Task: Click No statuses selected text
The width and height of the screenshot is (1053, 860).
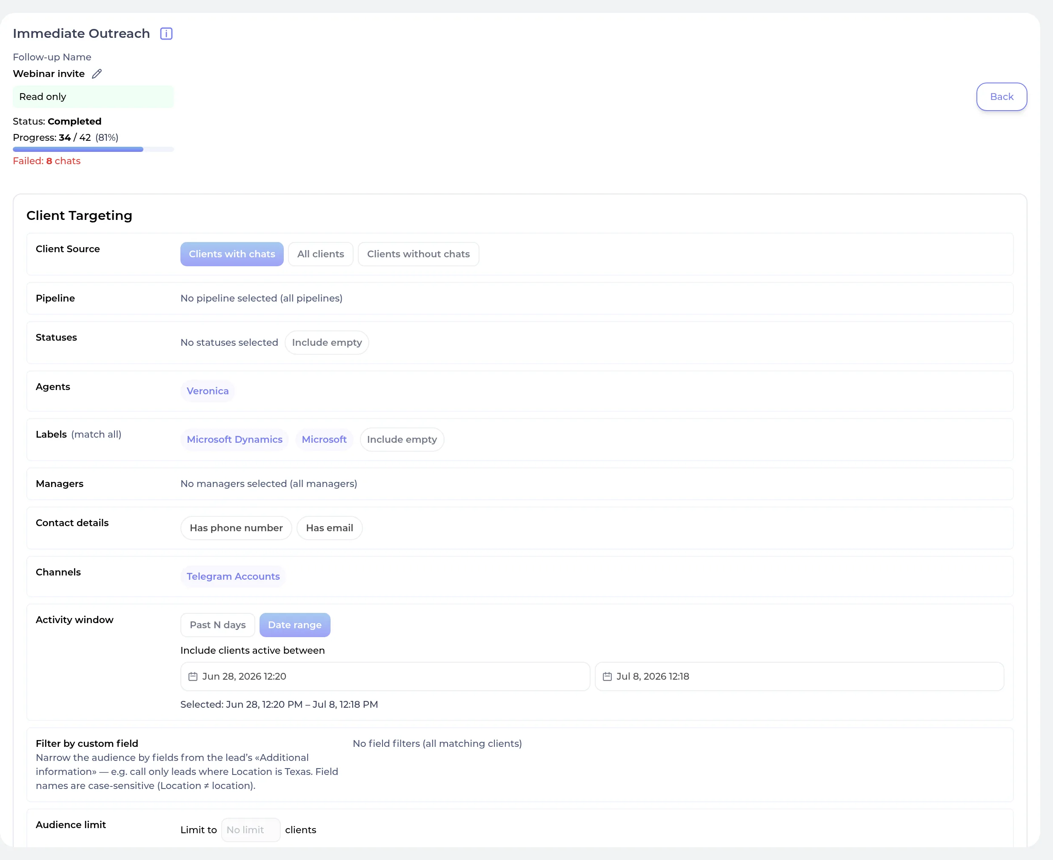Action: 229,343
